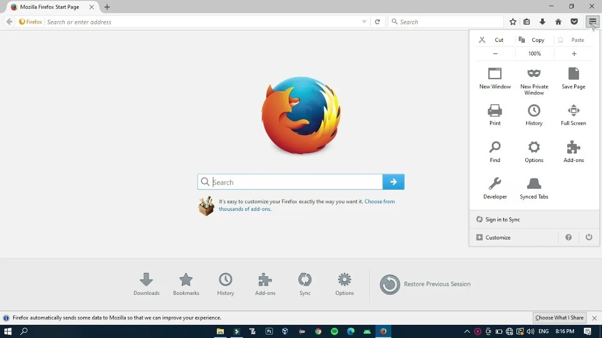The width and height of the screenshot is (602, 338).
Task: Click Cut in the edit controls
Action: pos(495,40)
